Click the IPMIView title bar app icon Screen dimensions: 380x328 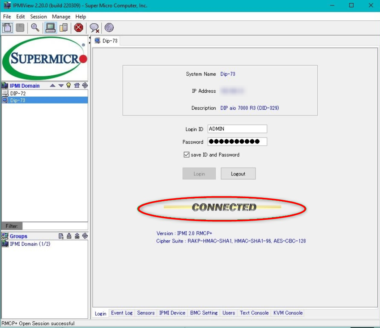pyautogui.click(x=7, y=5)
